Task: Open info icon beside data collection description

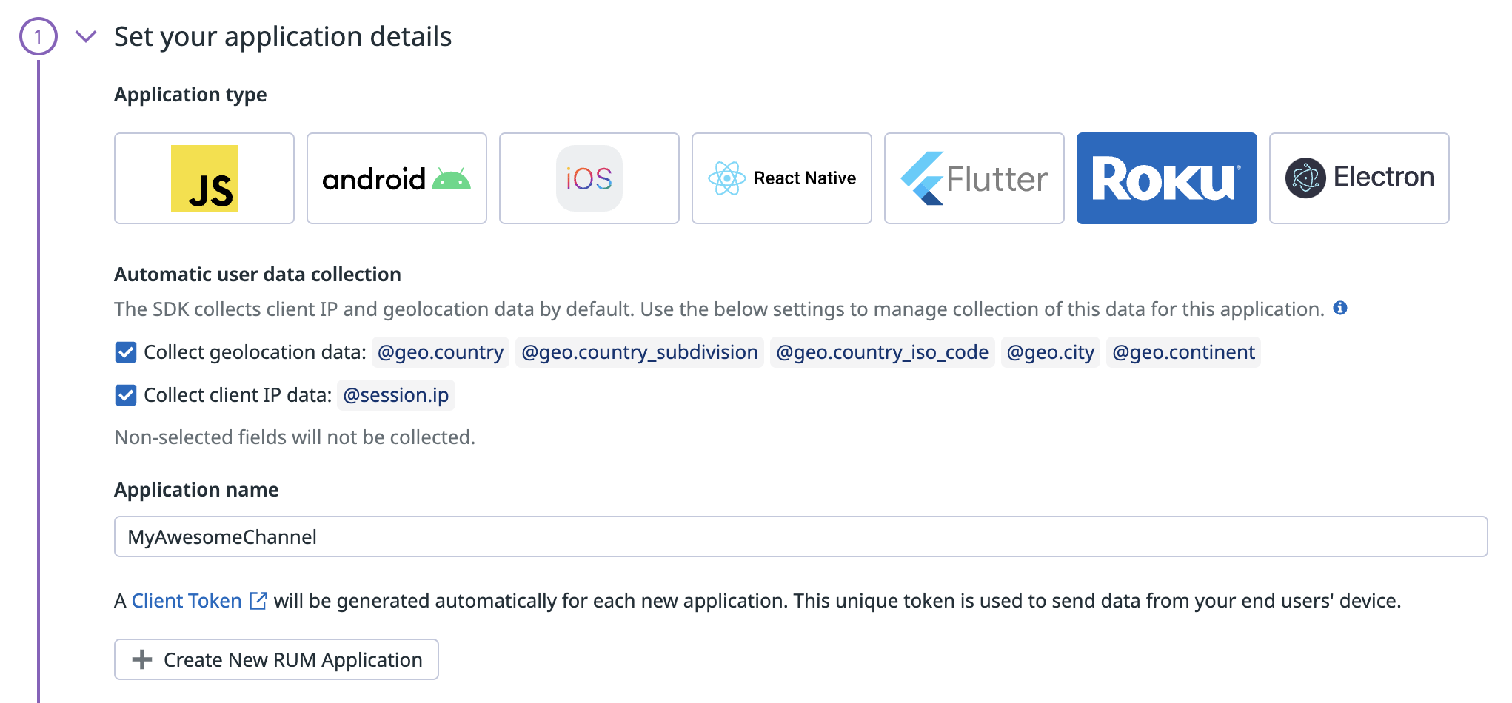Action: [x=1340, y=308]
